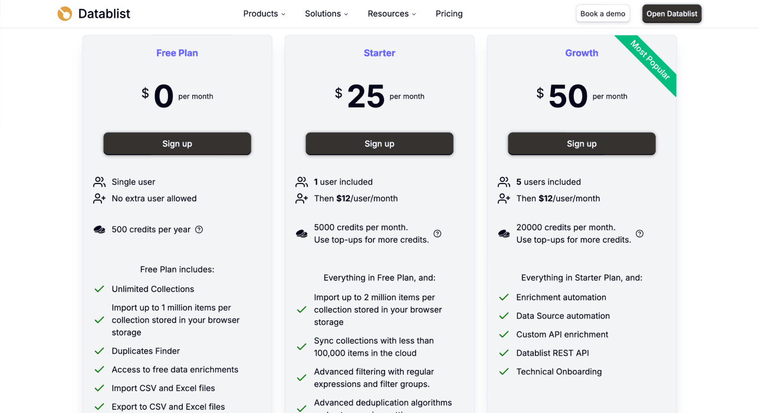Open the Starter credits tooltip question mark
Viewport: 759px width, 413px height.
coord(437,234)
